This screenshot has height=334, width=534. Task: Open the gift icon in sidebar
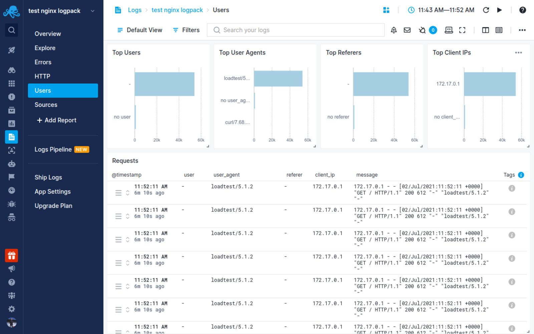(11, 256)
